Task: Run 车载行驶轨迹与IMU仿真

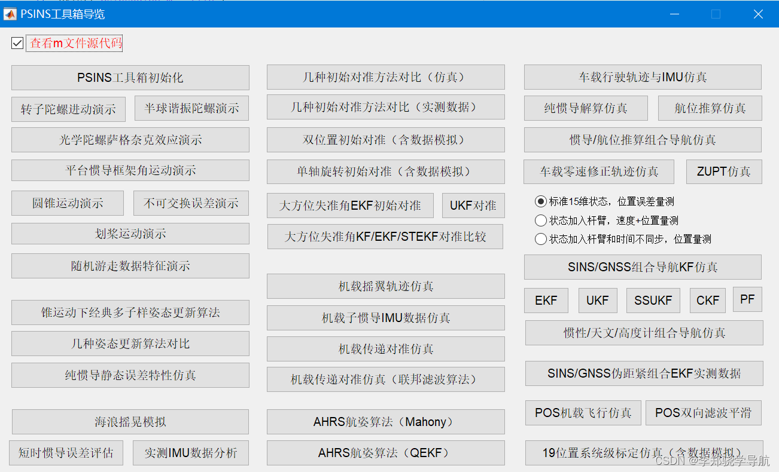Action: click(x=643, y=78)
